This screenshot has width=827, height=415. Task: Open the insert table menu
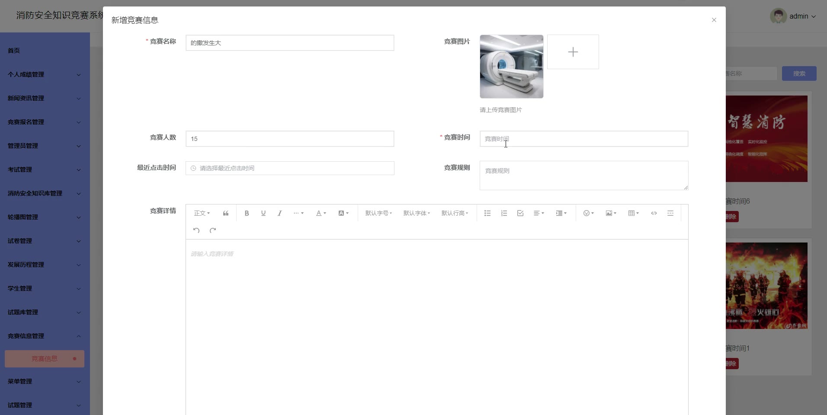(633, 213)
